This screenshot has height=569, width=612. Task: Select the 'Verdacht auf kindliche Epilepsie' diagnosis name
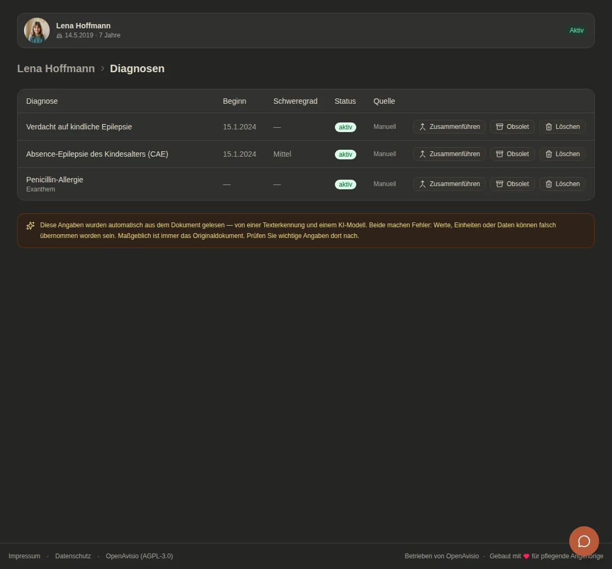coord(79,127)
